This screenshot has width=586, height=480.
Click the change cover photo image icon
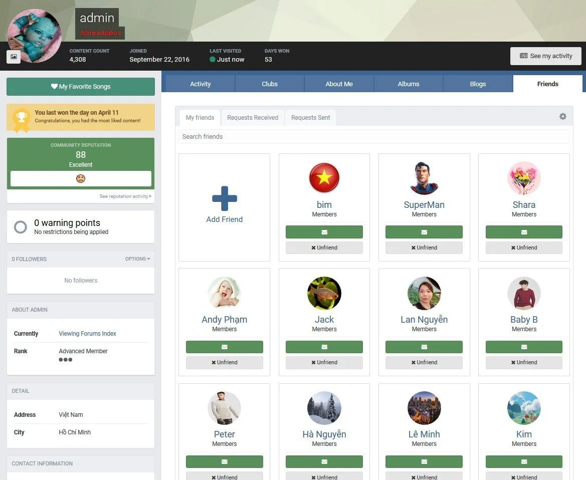point(14,57)
